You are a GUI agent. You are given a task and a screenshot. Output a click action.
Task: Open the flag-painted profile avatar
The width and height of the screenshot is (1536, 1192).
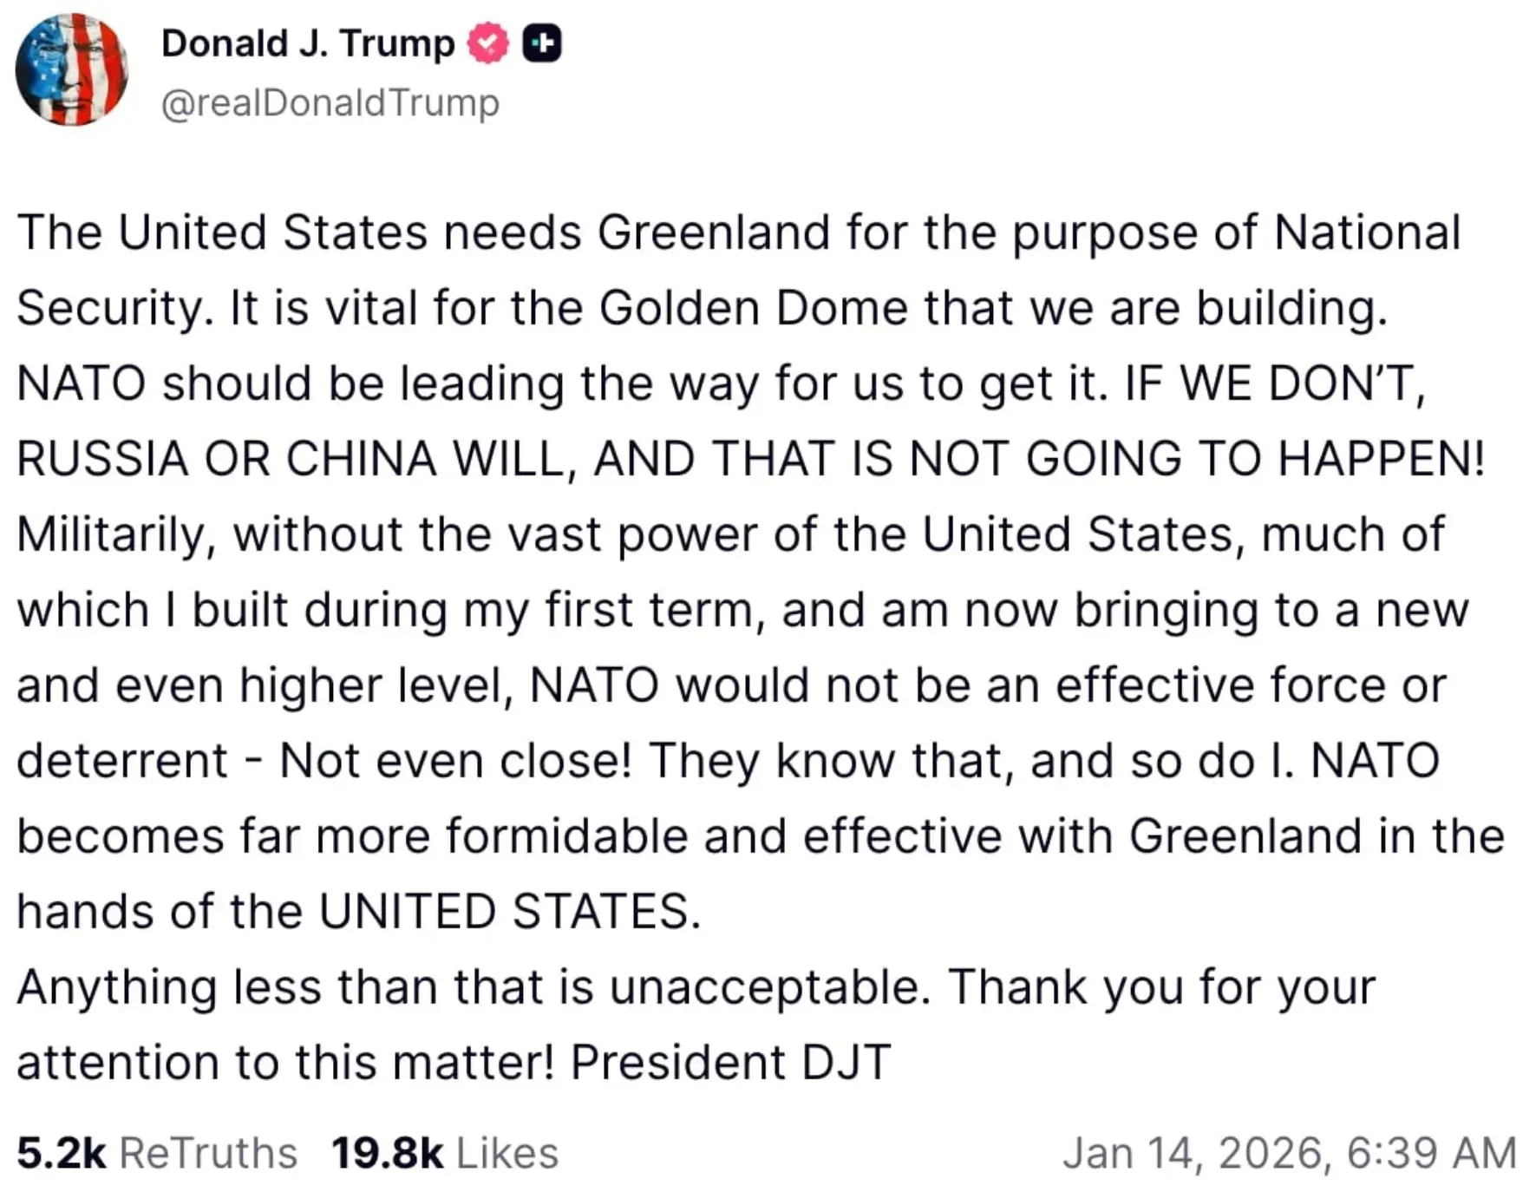click(x=72, y=69)
